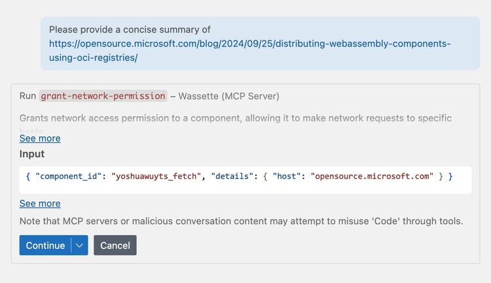Select the "yoshuawuyts_fetch" value in the input
This screenshot has width=491, height=283.
coord(156,177)
